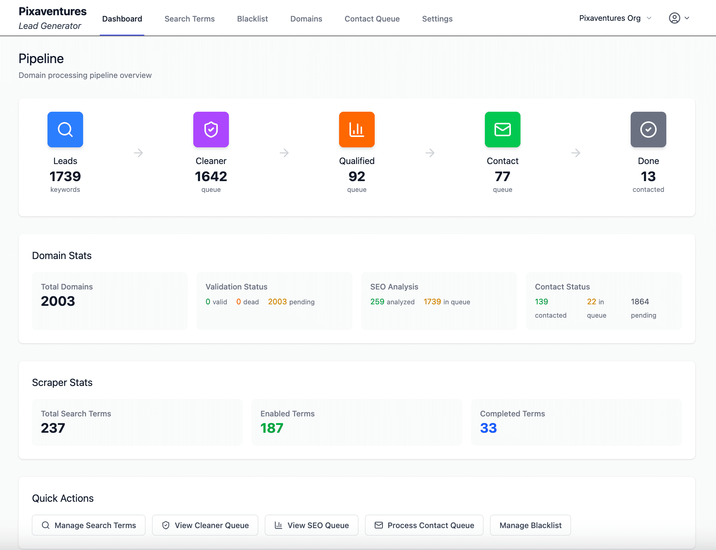Click the Pixaventures brand name
The height and width of the screenshot is (550, 716).
click(52, 11)
